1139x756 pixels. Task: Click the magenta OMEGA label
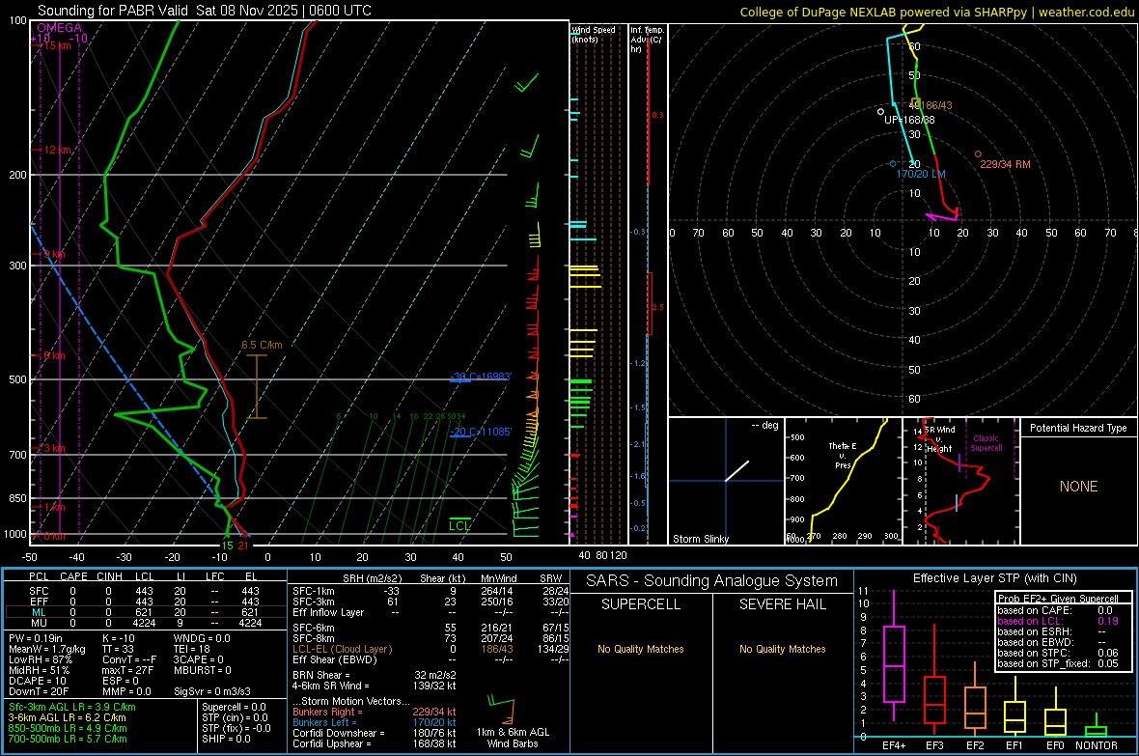(60, 28)
